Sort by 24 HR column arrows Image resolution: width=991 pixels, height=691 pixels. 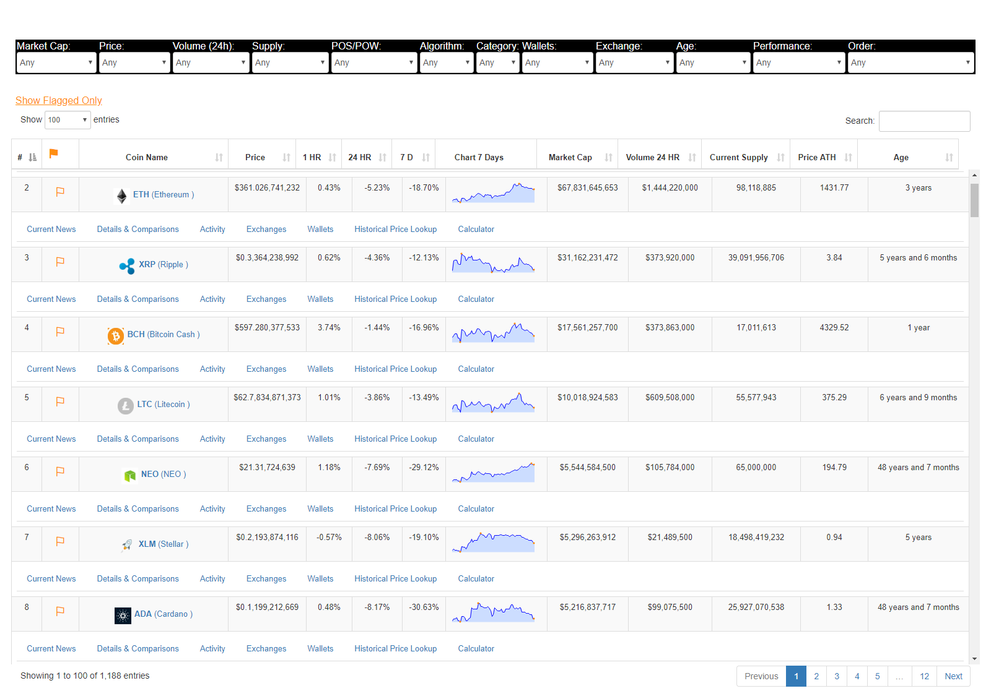tap(382, 158)
